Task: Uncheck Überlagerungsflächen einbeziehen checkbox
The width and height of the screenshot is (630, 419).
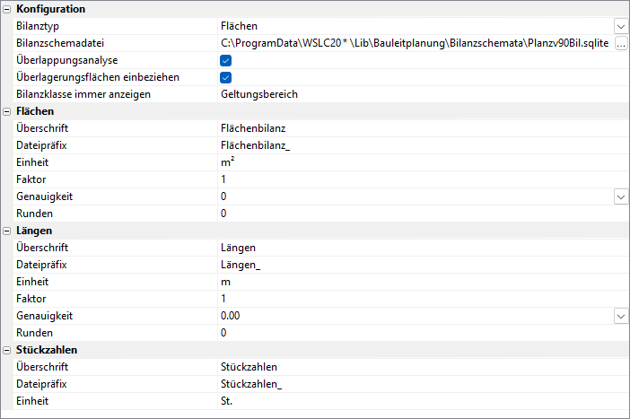Action: (x=226, y=77)
